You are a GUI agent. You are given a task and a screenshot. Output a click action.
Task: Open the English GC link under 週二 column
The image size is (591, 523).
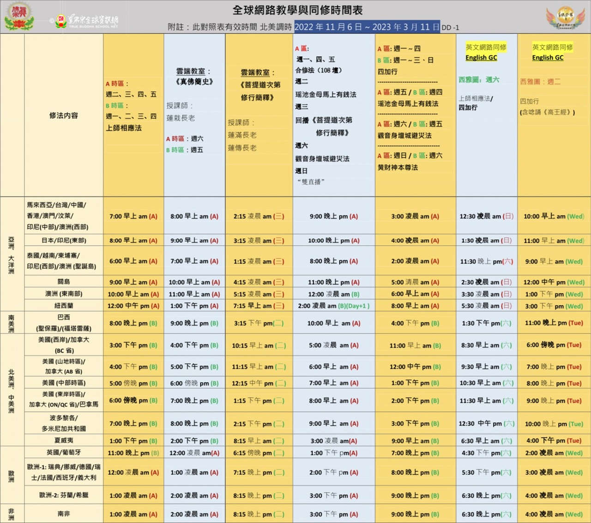[548, 58]
